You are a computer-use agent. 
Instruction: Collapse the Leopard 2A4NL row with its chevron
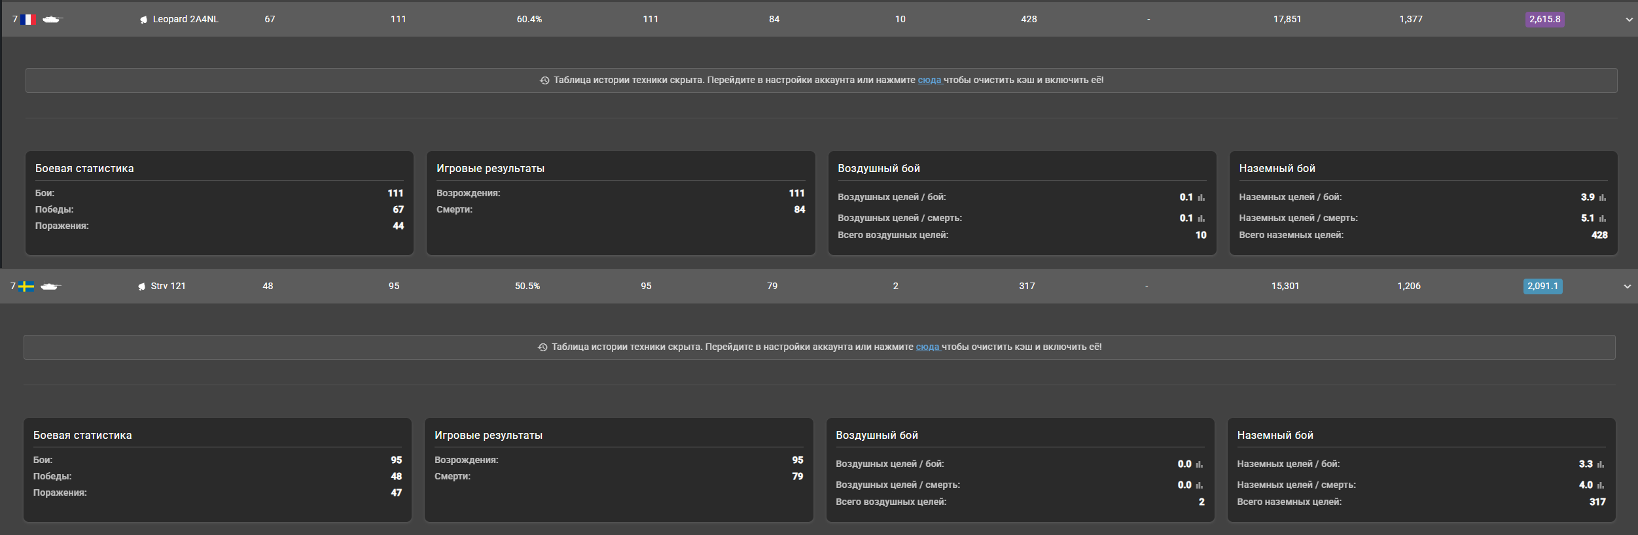(1629, 20)
